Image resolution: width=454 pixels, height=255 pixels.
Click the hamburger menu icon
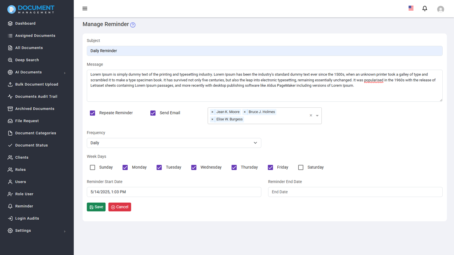(85, 8)
